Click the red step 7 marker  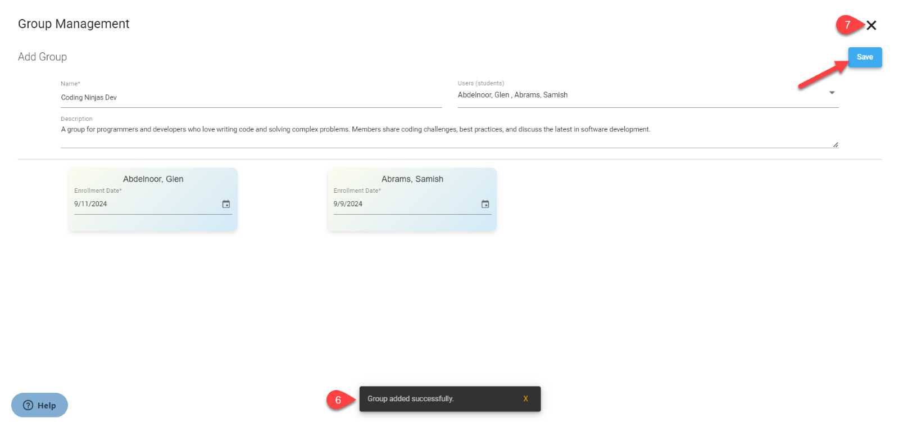(x=847, y=25)
